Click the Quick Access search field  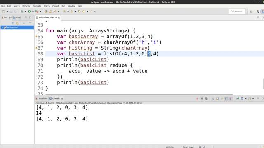click(237, 11)
